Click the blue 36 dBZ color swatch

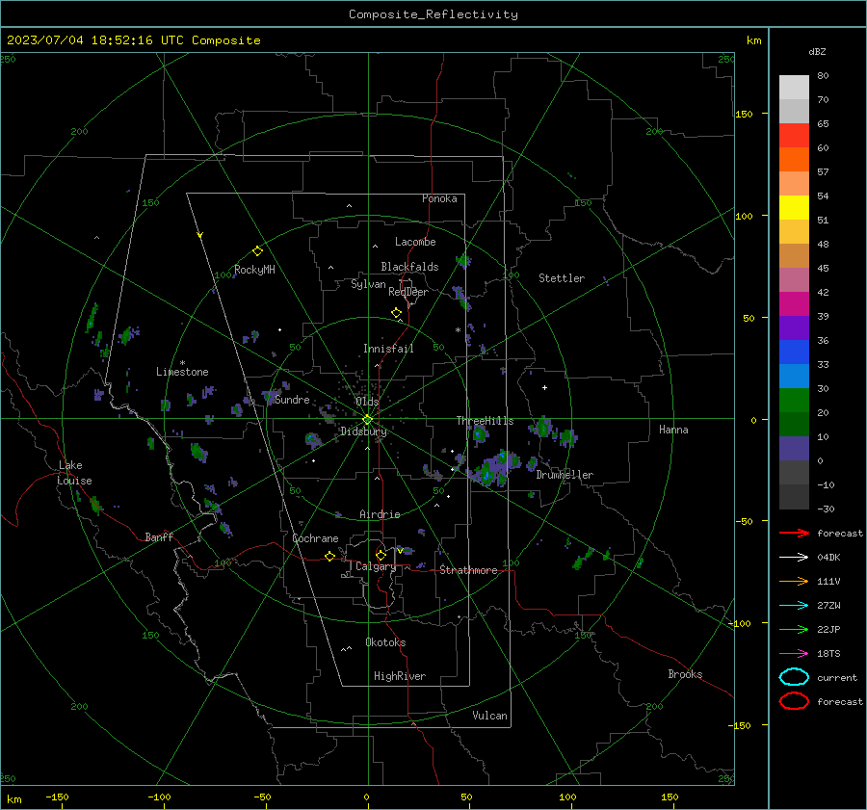[x=794, y=353]
